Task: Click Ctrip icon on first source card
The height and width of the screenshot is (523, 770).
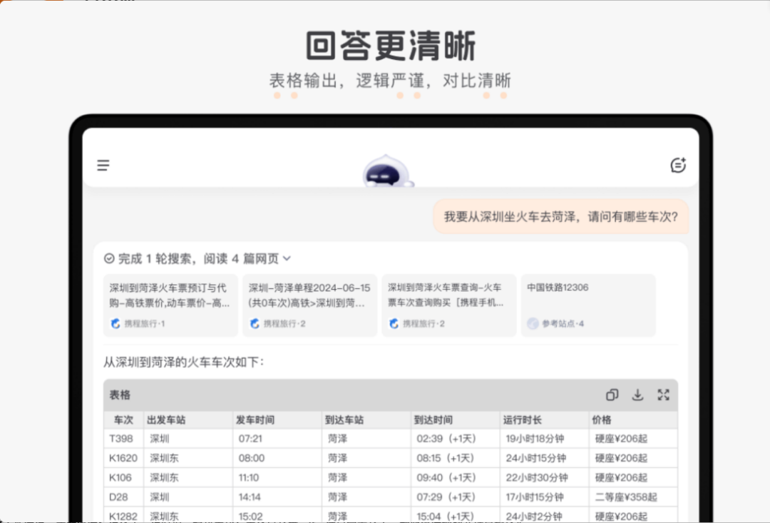Action: coord(115,323)
